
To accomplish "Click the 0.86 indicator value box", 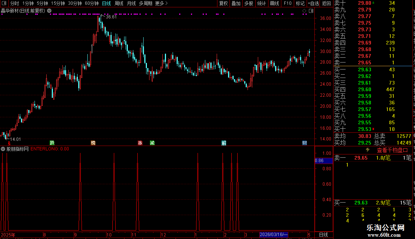I will pos(324,161).
